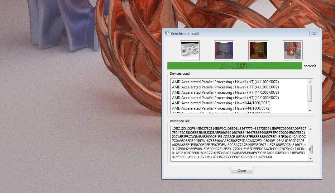Select the red-green Cornell box scene thumbnail
Screen dimensions: 335x193
[258, 50]
